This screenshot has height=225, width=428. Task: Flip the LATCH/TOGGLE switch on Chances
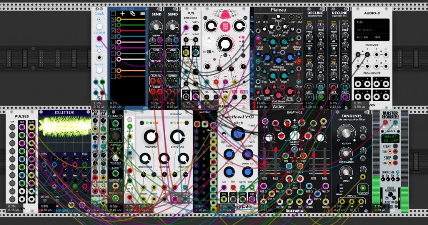pyautogui.click(x=115, y=158)
